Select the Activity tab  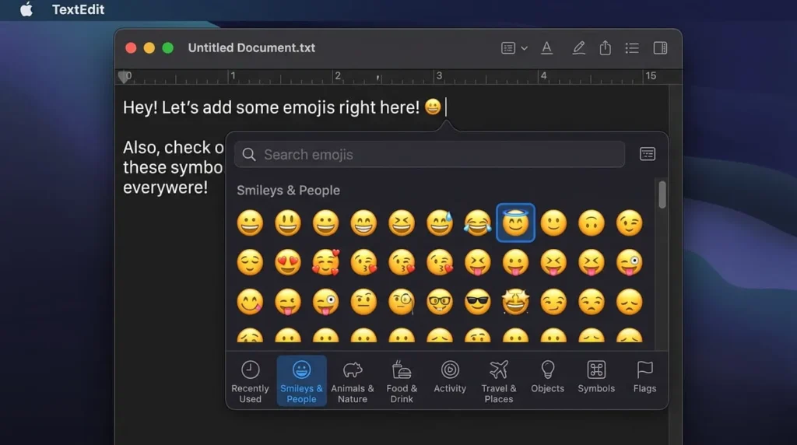[450, 377]
